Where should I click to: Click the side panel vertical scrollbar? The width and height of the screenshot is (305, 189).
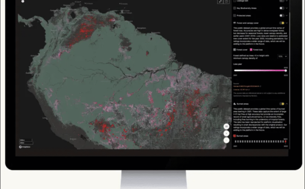[x=290, y=68]
